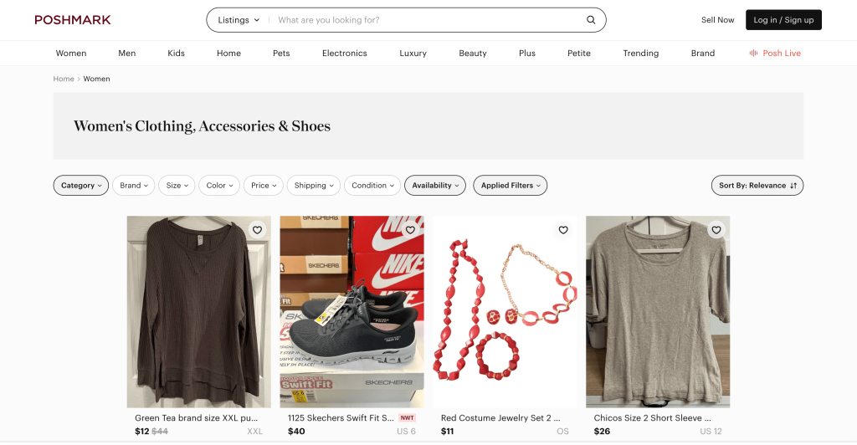Screen dimensions: 857x445
Task: Click the Home breadcrumb link
Action: [64, 79]
